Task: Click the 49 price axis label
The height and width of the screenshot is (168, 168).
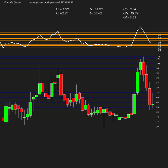Action: coord(158,117)
